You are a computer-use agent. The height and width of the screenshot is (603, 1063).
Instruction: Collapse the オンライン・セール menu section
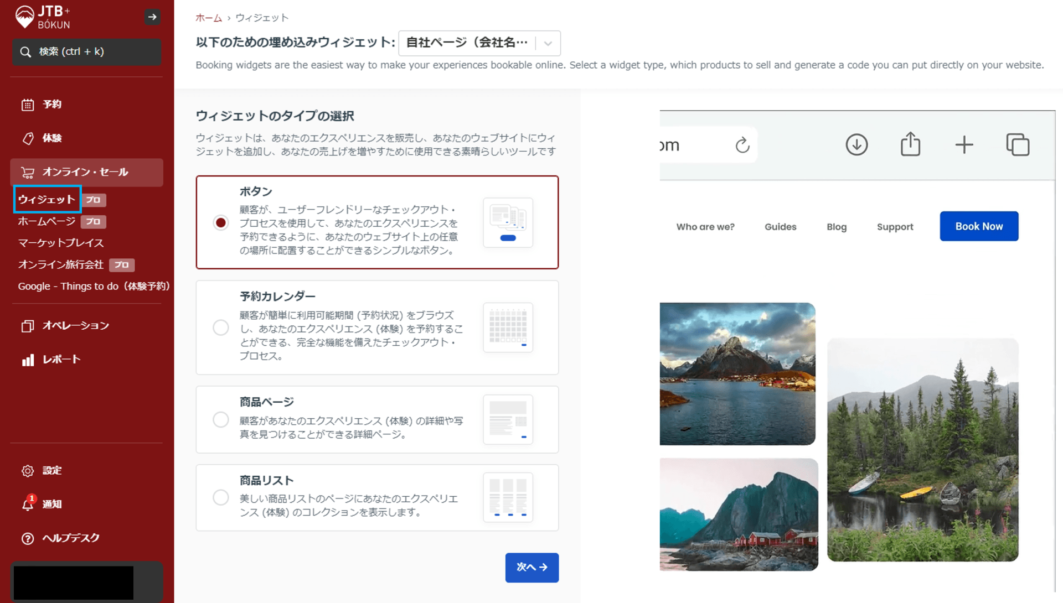[86, 172]
